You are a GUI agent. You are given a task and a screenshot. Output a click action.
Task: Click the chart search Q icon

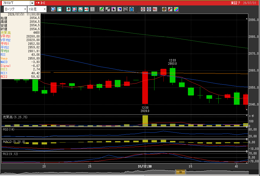[x=75, y=9]
